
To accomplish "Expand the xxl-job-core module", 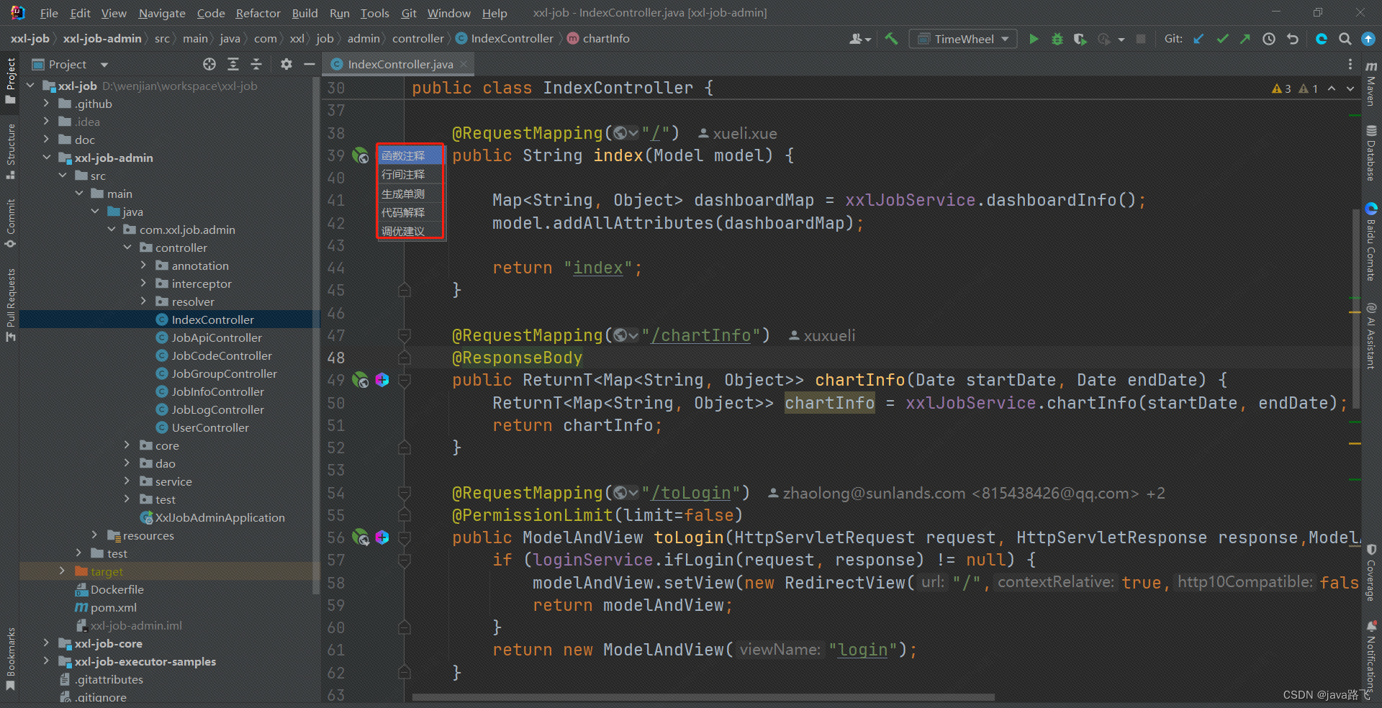I will [47, 643].
